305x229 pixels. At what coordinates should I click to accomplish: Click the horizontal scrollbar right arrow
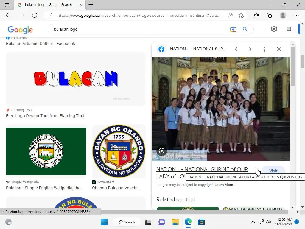click(297, 212)
